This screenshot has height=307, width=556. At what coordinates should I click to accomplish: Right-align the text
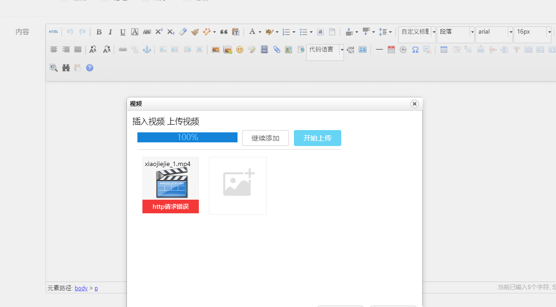point(66,50)
